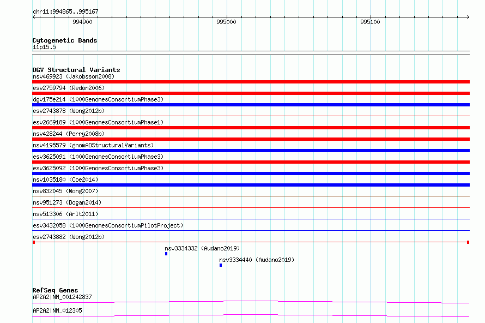Viewport: 485px width, 323px height.
Task: Click the 995000 ruler position label
Action: coord(226,22)
